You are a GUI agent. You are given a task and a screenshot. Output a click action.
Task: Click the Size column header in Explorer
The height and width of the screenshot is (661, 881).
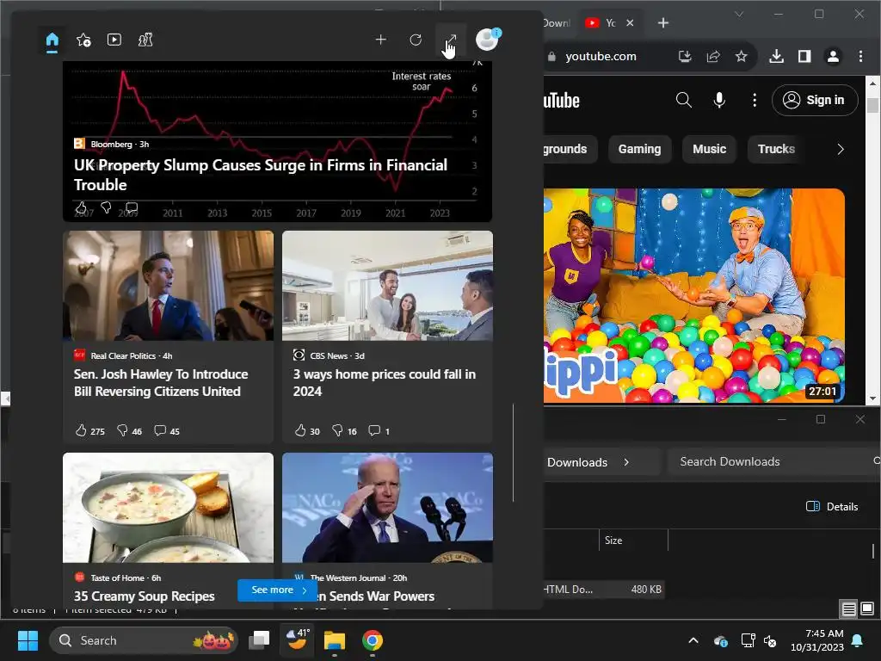[x=633, y=541]
